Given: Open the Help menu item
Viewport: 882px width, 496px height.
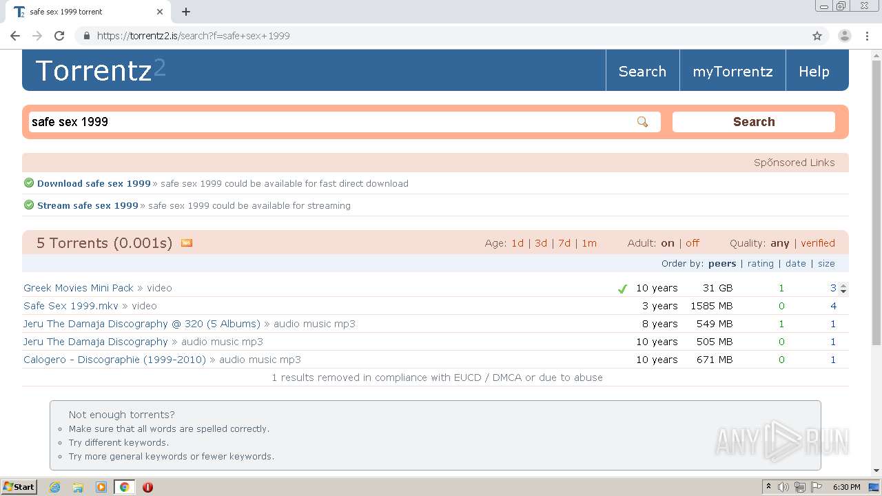Looking at the screenshot, I should tap(814, 72).
